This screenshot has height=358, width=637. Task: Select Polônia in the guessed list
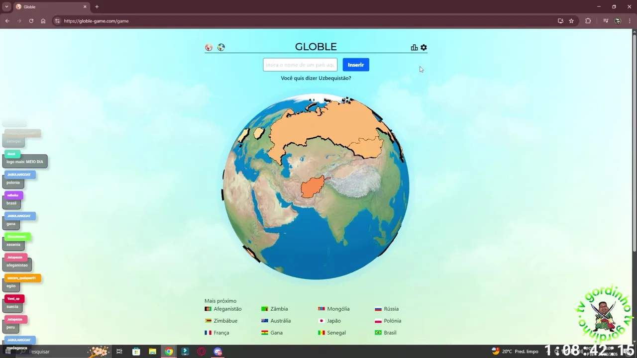pos(388,321)
